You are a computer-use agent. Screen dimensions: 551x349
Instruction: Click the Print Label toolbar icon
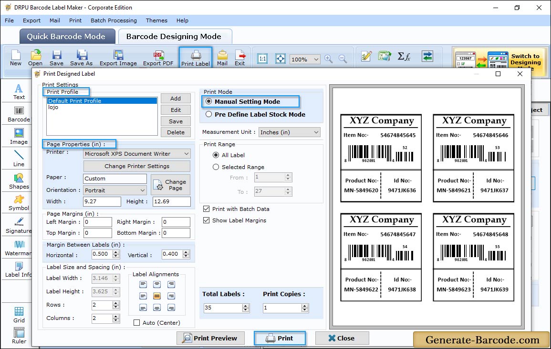coord(196,58)
